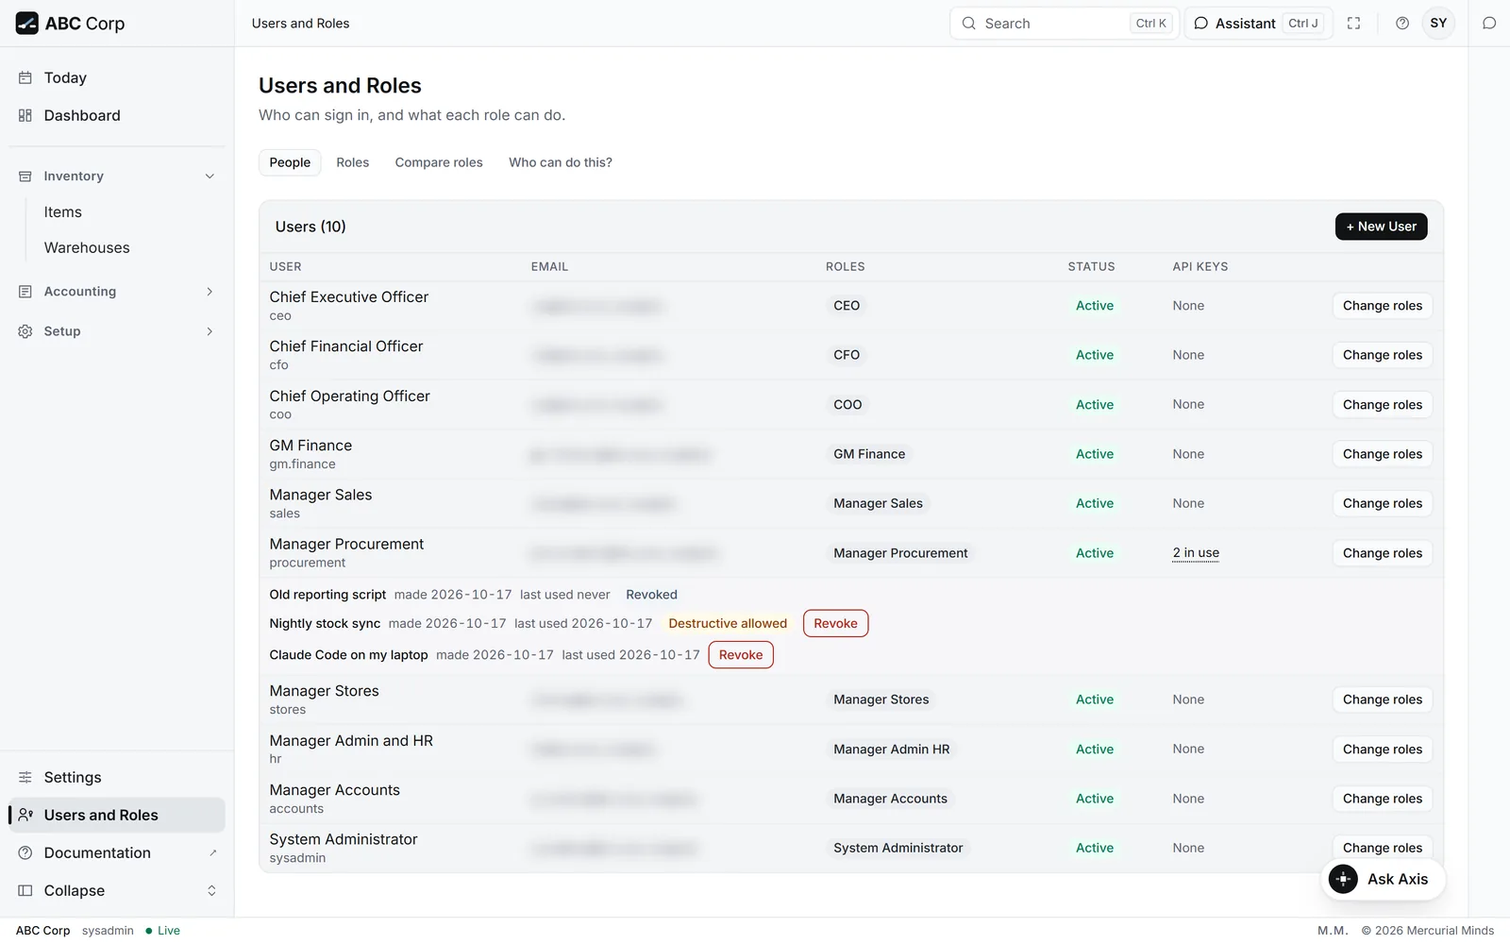Click the 'Destructive allowed' label
The width and height of the screenshot is (1510, 944).
pyautogui.click(x=728, y=624)
